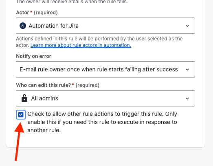Click the open padlock icon beside All admins
The width and height of the screenshot is (213, 166).
pos(24,98)
